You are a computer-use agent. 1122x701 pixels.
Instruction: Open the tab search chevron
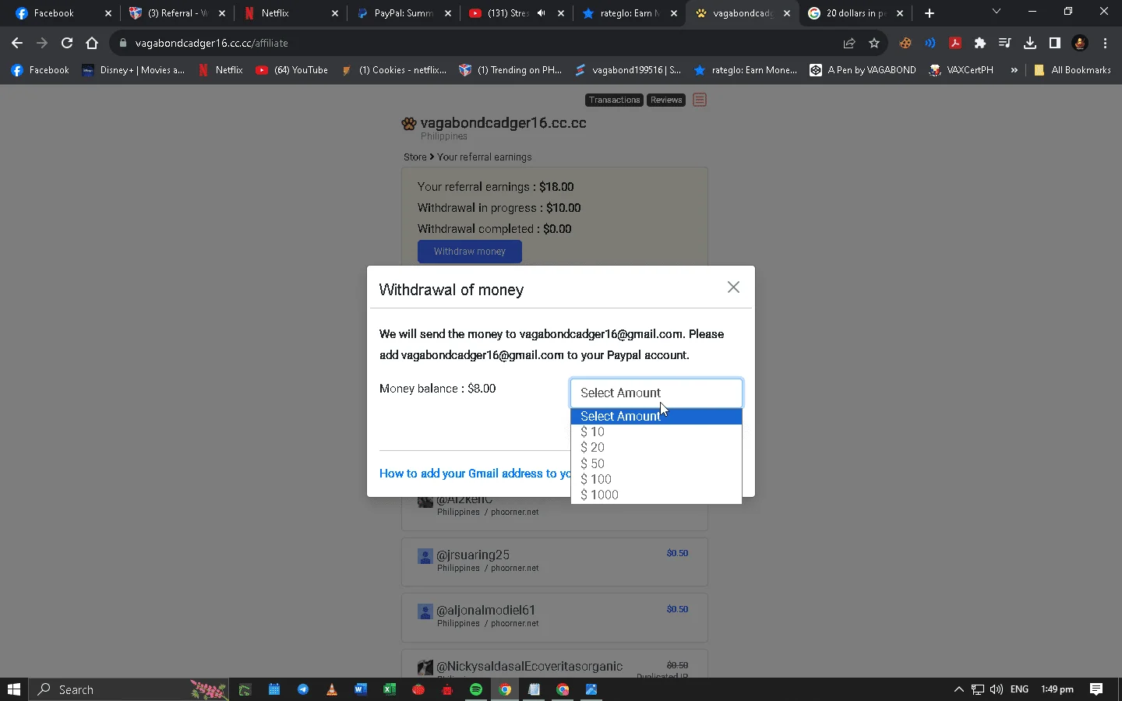pyautogui.click(x=997, y=12)
